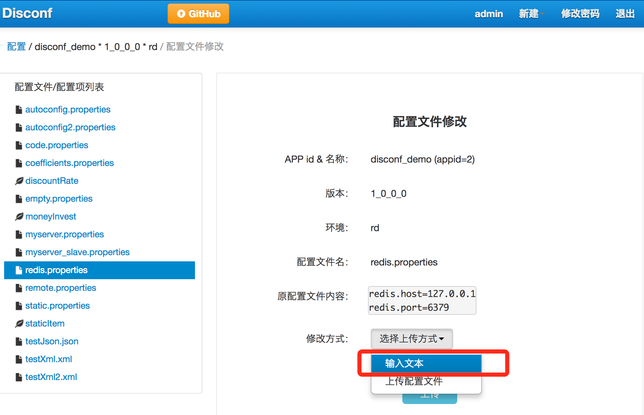This screenshot has height=415, width=644.
Task: Click the file icon beside testJson.json
Action: coord(19,342)
